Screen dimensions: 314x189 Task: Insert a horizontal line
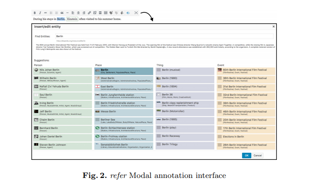[x=67, y=13]
